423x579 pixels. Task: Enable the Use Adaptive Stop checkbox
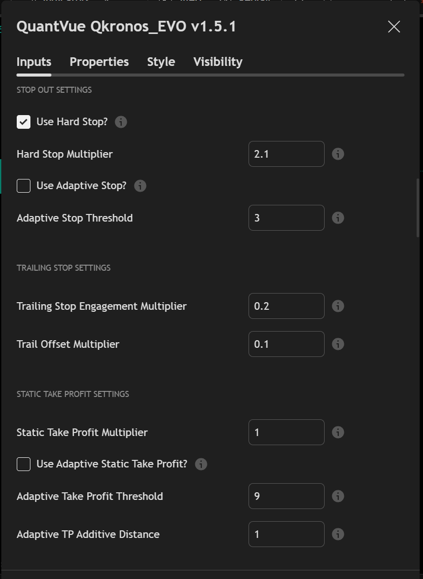click(x=24, y=186)
